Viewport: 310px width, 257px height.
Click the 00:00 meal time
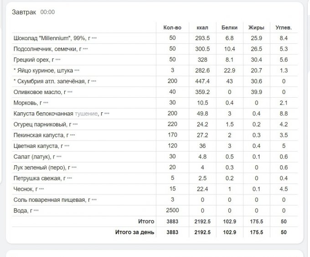coord(47,12)
